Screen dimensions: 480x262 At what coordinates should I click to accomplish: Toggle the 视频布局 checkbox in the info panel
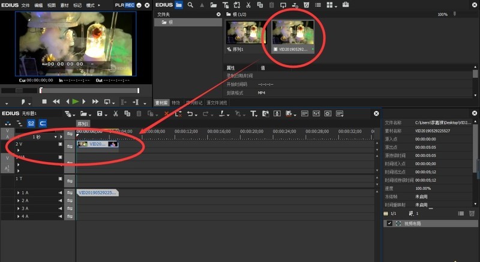[x=389, y=224]
